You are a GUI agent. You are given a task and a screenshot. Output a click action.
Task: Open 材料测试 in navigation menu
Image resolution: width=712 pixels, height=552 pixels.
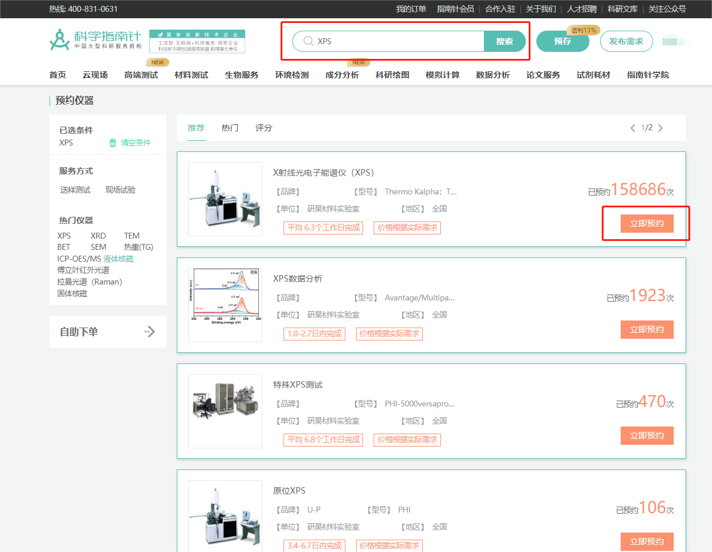191,75
